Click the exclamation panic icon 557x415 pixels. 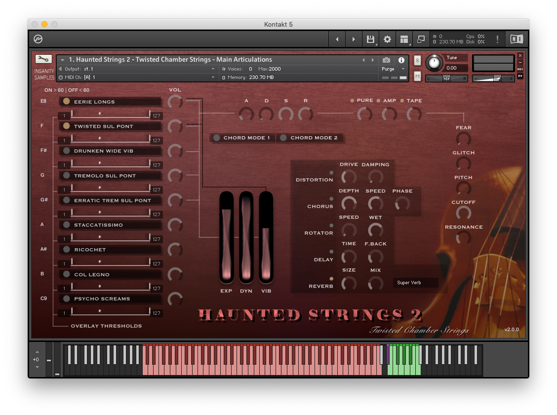(497, 39)
